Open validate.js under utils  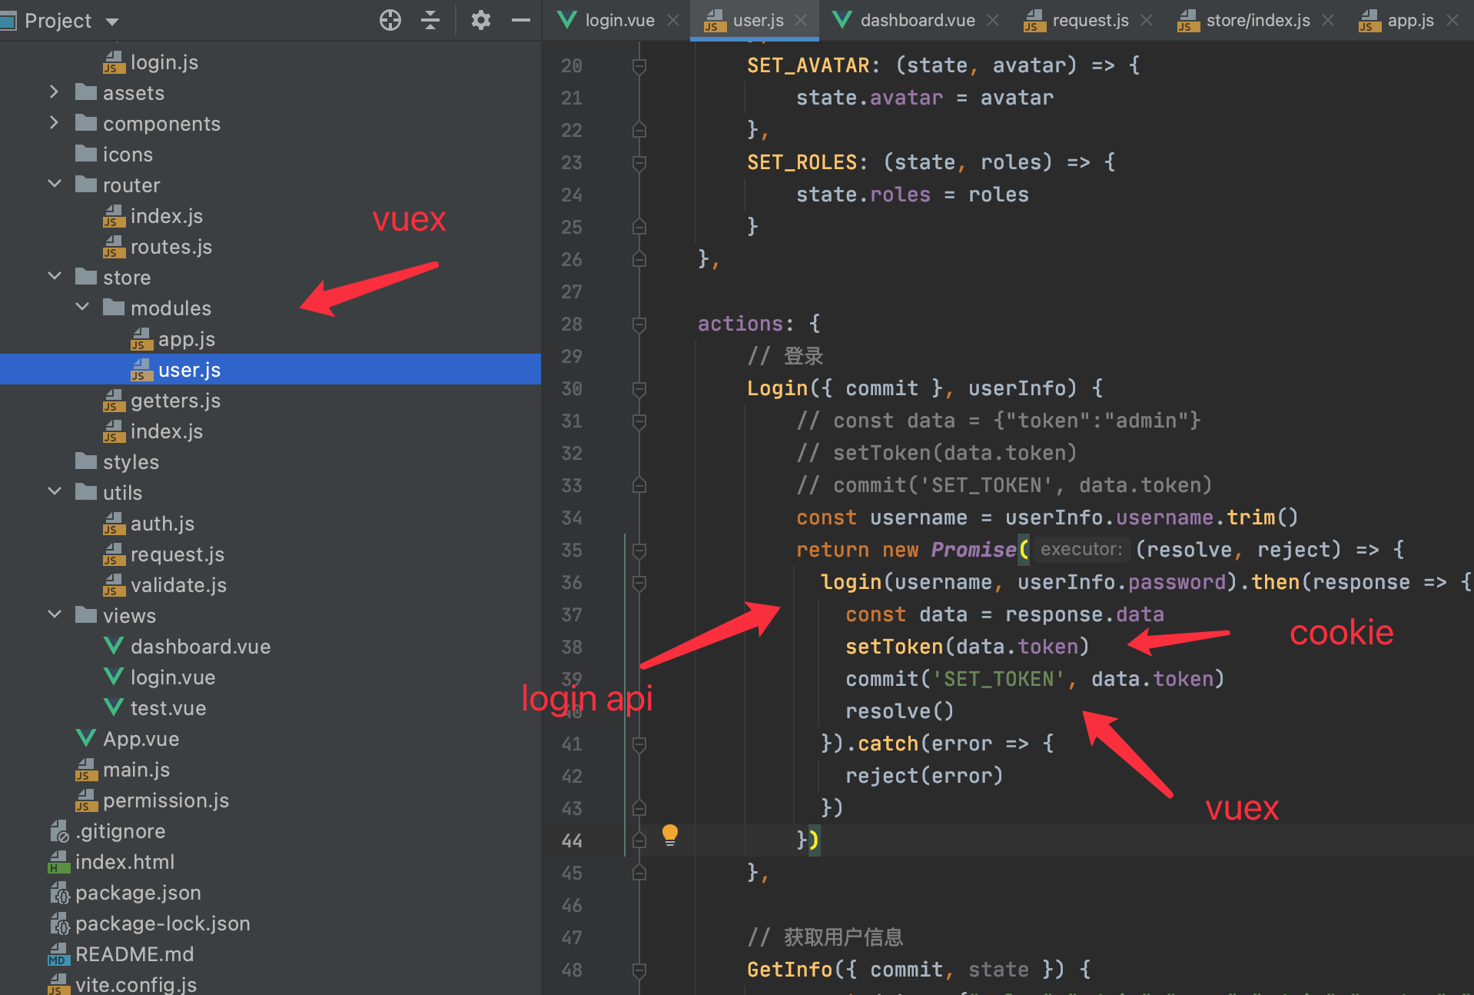pos(165,585)
